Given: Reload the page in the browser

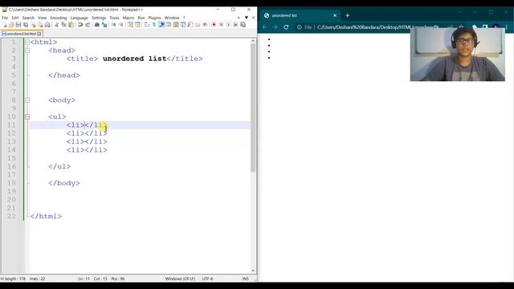Looking at the screenshot, I should coord(286,27).
